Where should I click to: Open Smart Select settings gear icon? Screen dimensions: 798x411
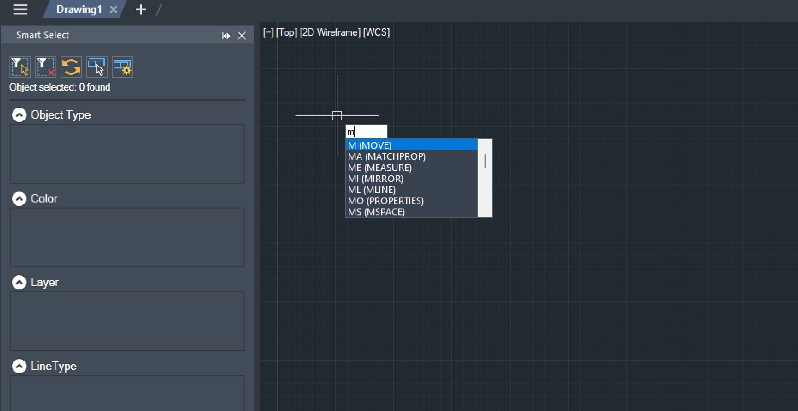pos(122,67)
